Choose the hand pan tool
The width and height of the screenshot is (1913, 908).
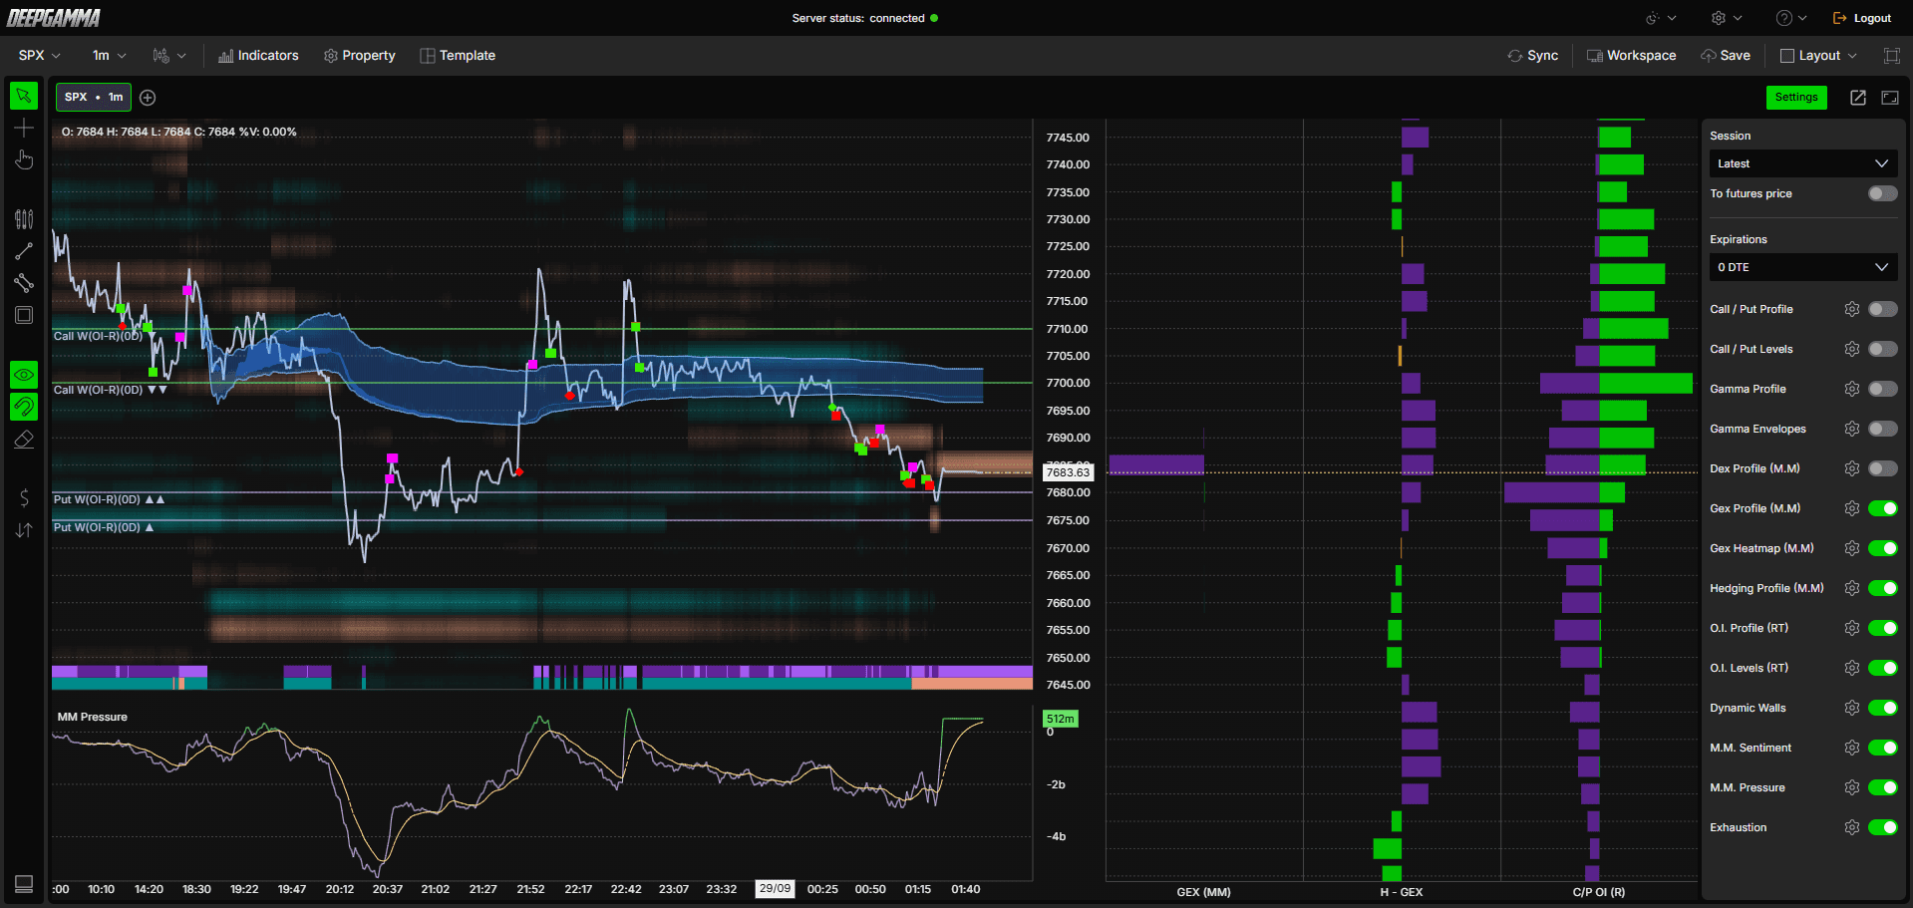tap(24, 159)
